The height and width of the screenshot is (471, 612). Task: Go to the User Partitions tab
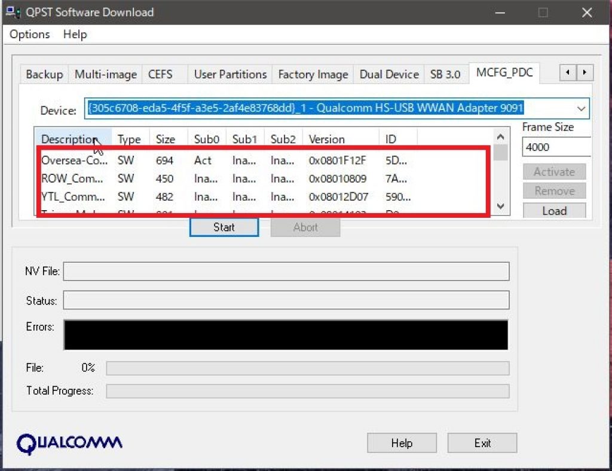click(x=230, y=75)
